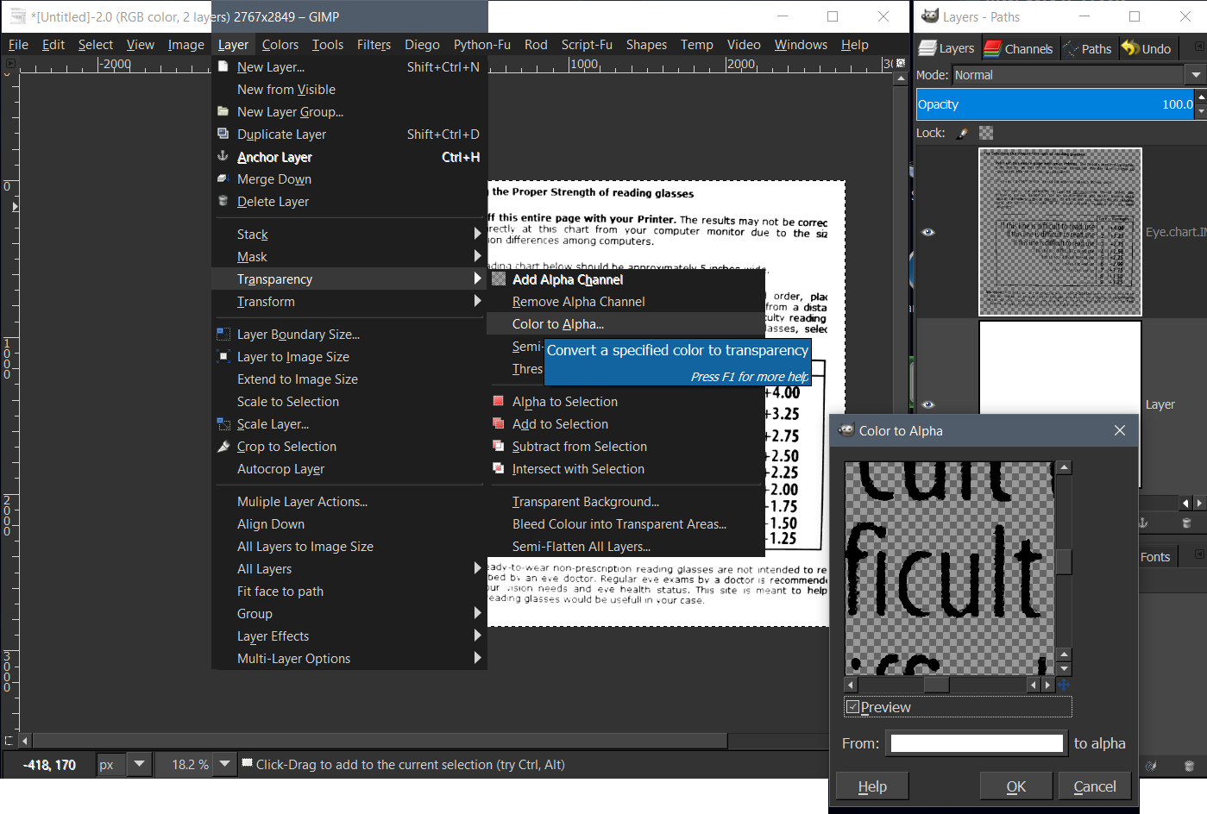The width and height of the screenshot is (1207, 814).
Task: Open the layer Mode dropdown arrow
Action: pos(1196,75)
